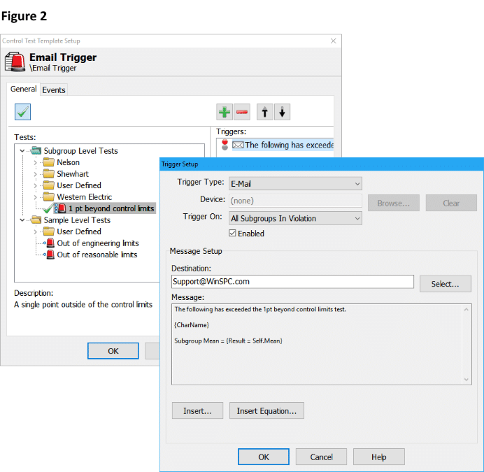Select the email trigger entry in Triggers list
Screen dimensions: 484x472
(x=288, y=145)
